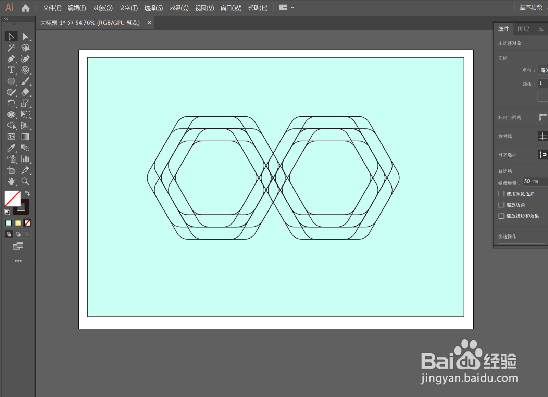This screenshot has width=548, height=397.
Task: Activate the Rotate tool
Action: pos(11,103)
